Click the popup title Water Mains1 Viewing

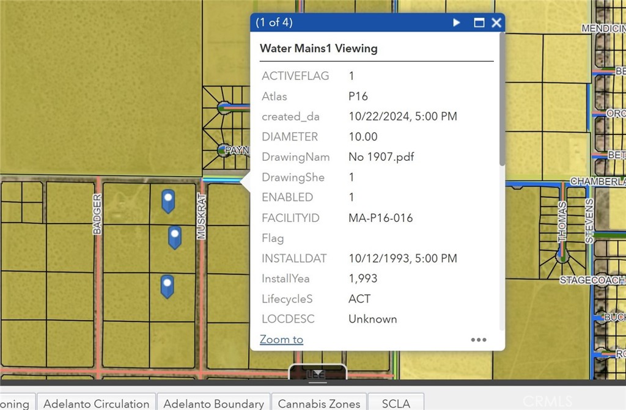point(319,48)
